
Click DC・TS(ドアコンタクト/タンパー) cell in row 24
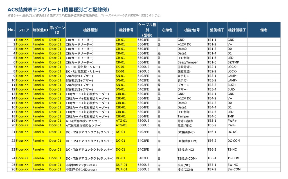click(x=91, y=158)
